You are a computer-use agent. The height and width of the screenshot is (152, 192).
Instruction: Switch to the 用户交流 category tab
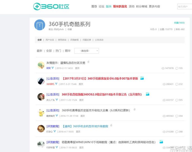50,40
